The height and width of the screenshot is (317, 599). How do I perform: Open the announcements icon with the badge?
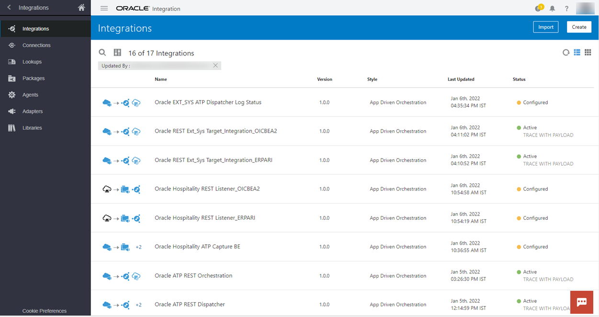(539, 8)
